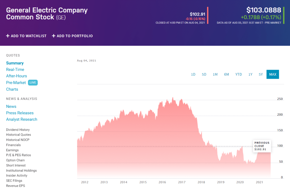
Task: Open SEC Filings
Action: tap(14, 181)
